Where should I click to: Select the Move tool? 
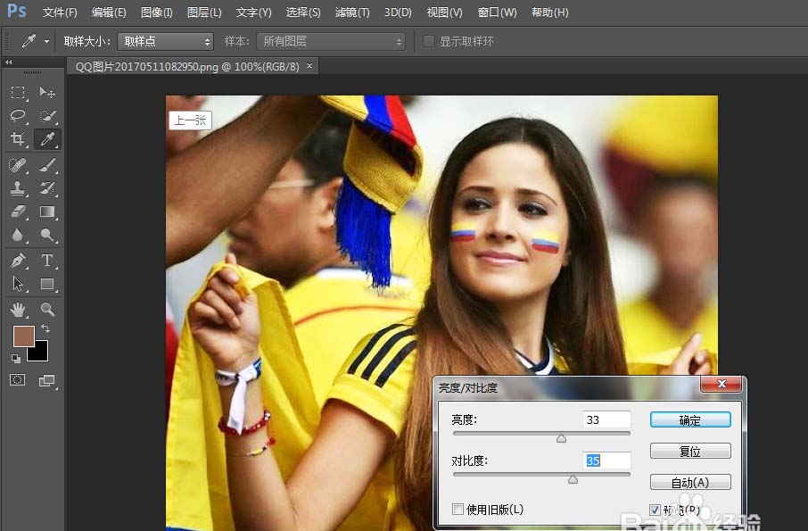point(46,93)
